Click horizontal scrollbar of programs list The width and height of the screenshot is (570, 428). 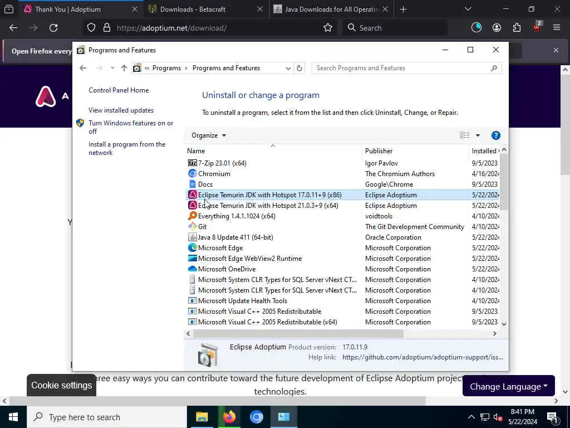tap(298, 333)
